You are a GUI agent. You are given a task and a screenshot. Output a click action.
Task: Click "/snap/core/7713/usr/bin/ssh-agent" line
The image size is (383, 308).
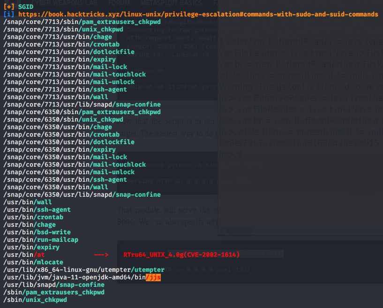coord(65,90)
